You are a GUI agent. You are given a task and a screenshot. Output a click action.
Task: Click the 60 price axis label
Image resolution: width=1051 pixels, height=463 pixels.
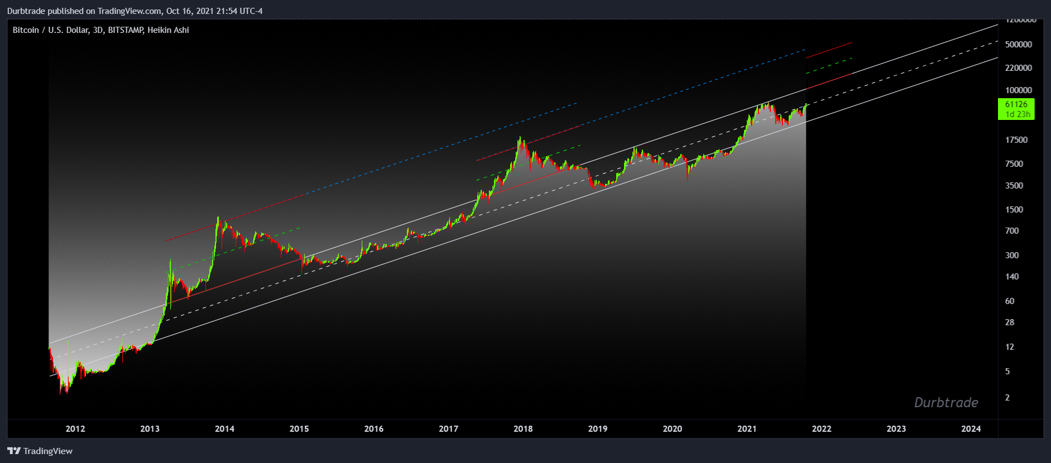1010,301
